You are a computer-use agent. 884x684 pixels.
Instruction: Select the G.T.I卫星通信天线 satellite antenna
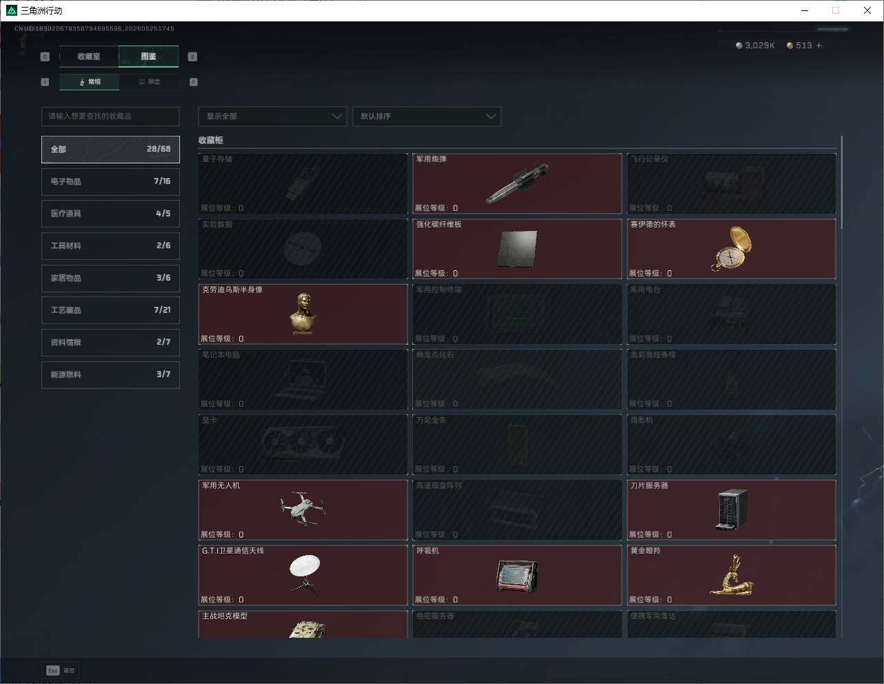303,575
